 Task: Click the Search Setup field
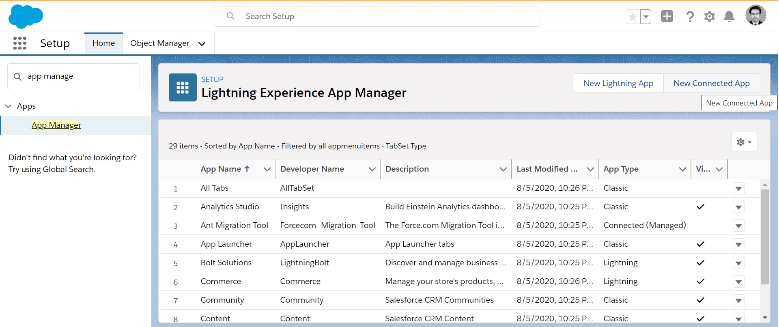point(377,17)
